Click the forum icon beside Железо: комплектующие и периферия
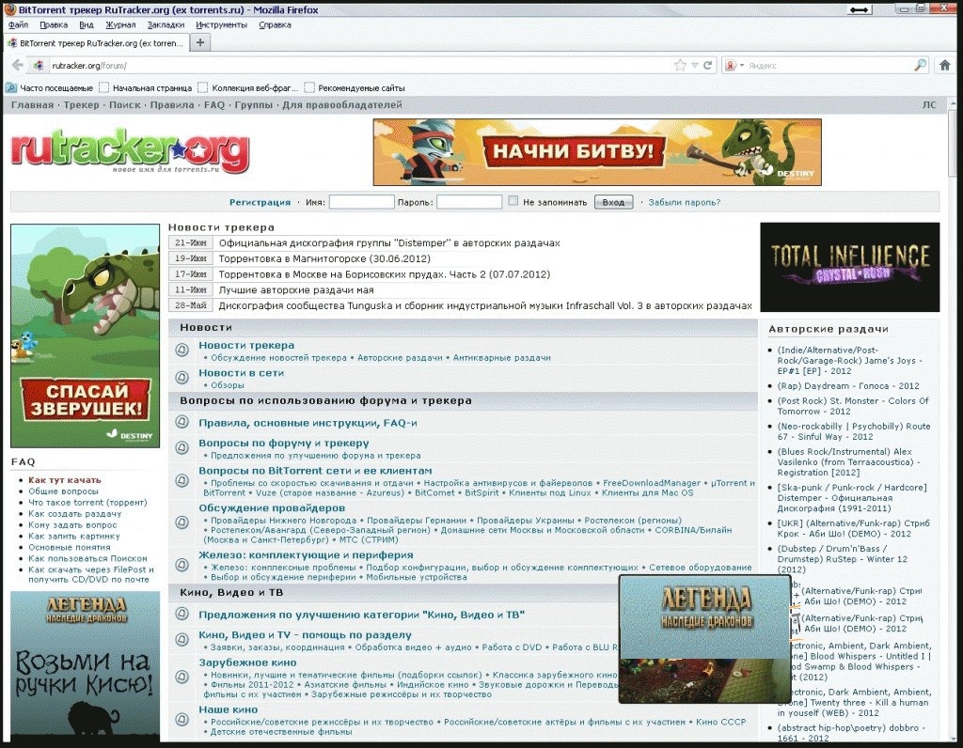Image resolution: width=963 pixels, height=748 pixels. 182,565
